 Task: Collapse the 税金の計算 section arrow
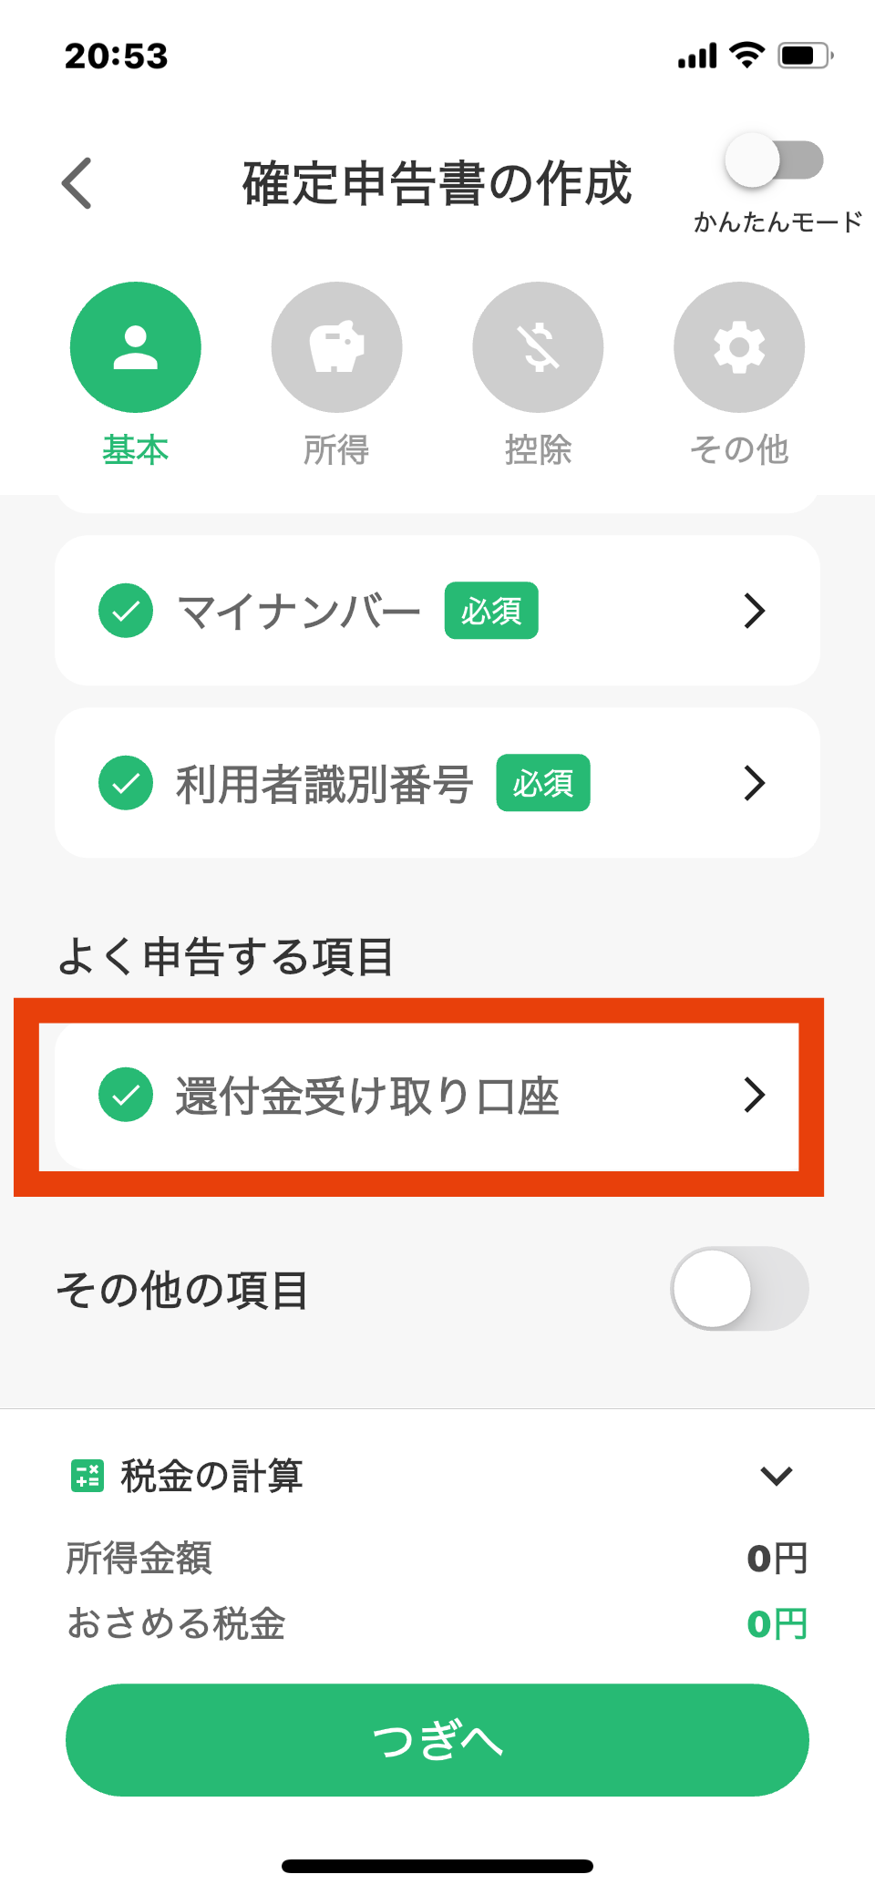(776, 1476)
